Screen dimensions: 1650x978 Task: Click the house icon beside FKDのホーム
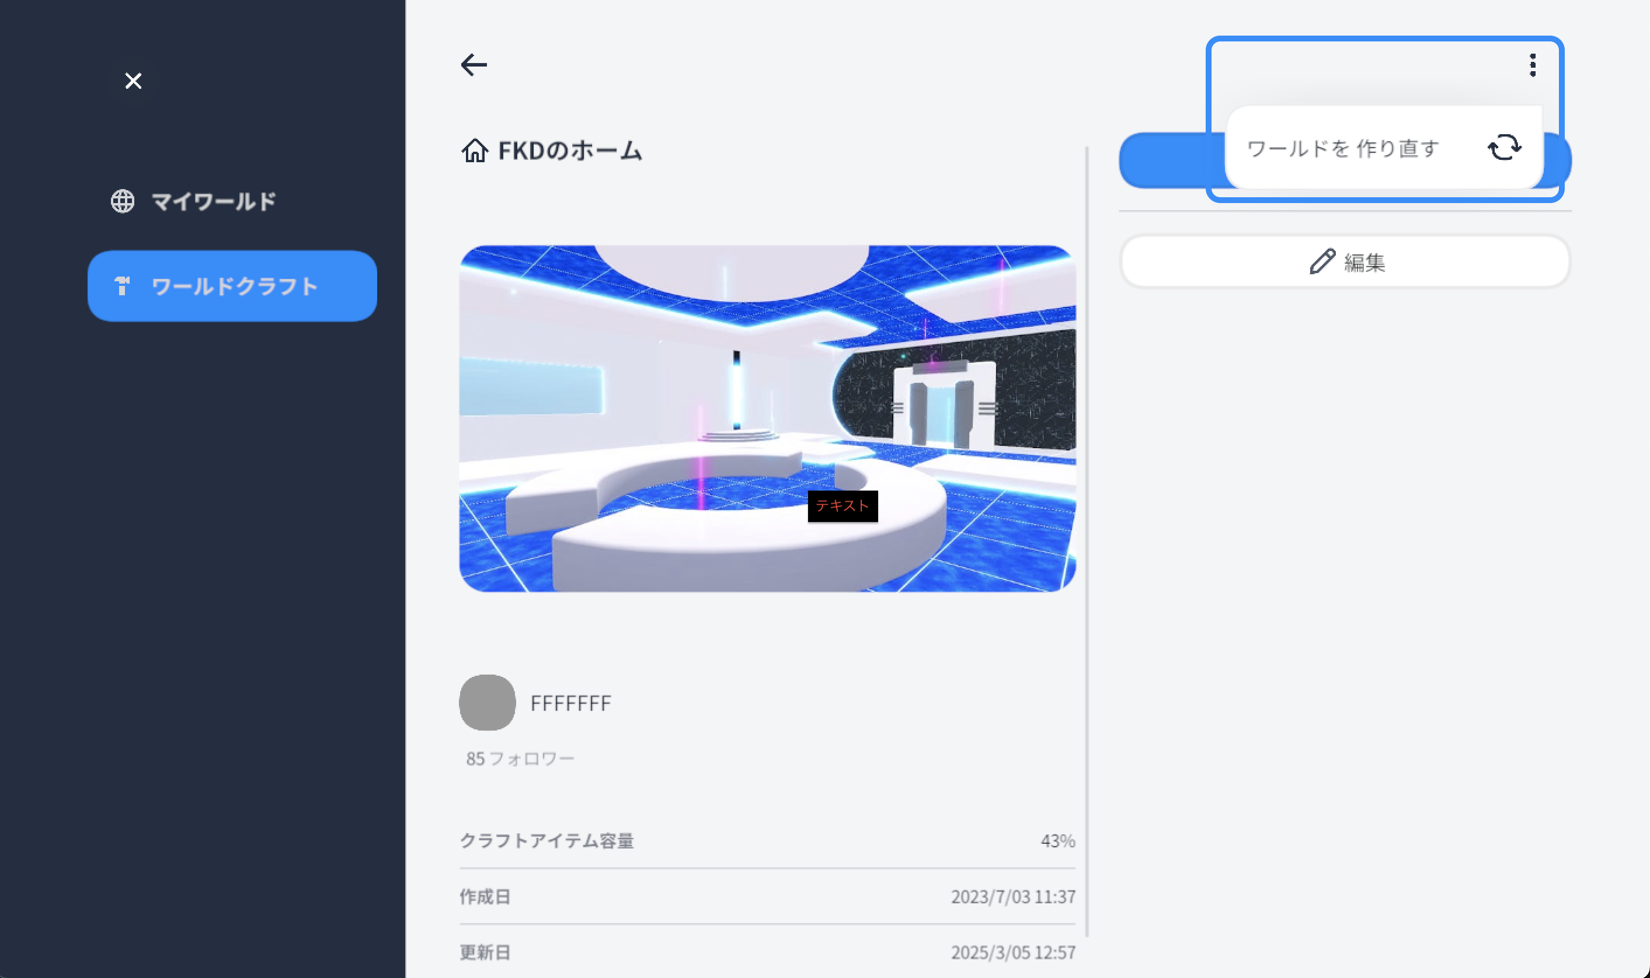click(474, 150)
